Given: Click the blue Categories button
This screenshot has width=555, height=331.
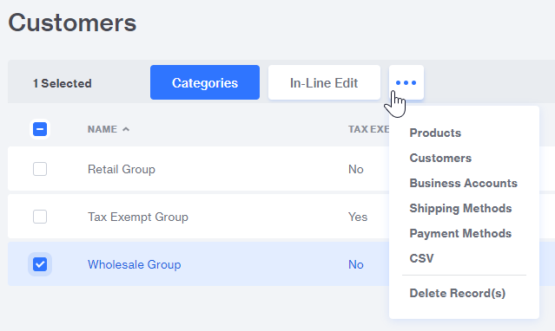Looking at the screenshot, I should pyautogui.click(x=205, y=82).
